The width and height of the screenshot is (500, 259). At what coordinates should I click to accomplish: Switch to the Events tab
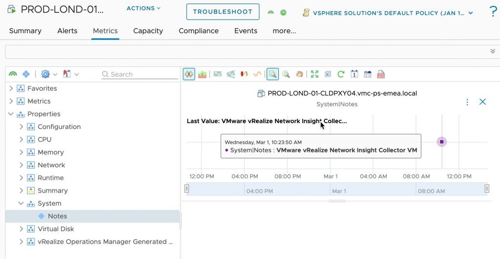246,31
